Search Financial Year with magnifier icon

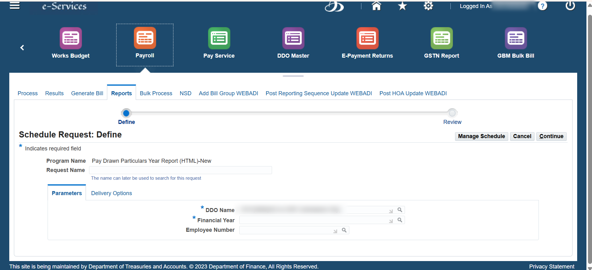coord(400,220)
